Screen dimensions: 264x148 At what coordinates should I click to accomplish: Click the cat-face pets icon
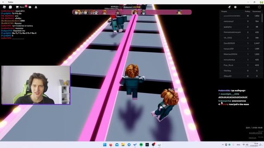click(30, 7)
